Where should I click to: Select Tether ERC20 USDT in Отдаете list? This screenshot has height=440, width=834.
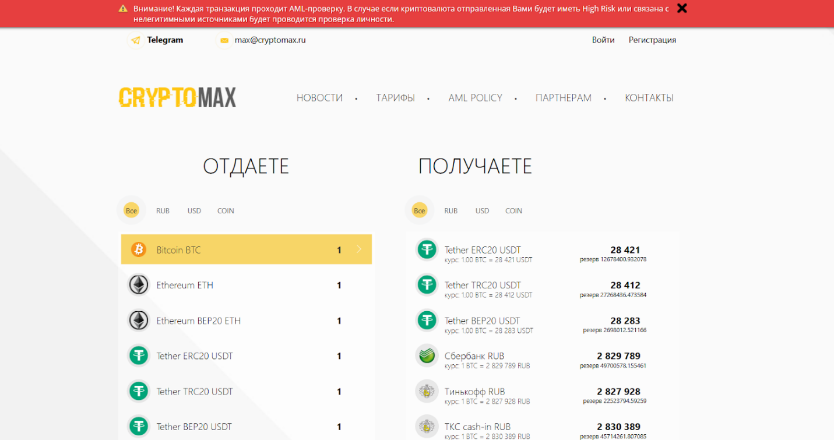point(246,355)
